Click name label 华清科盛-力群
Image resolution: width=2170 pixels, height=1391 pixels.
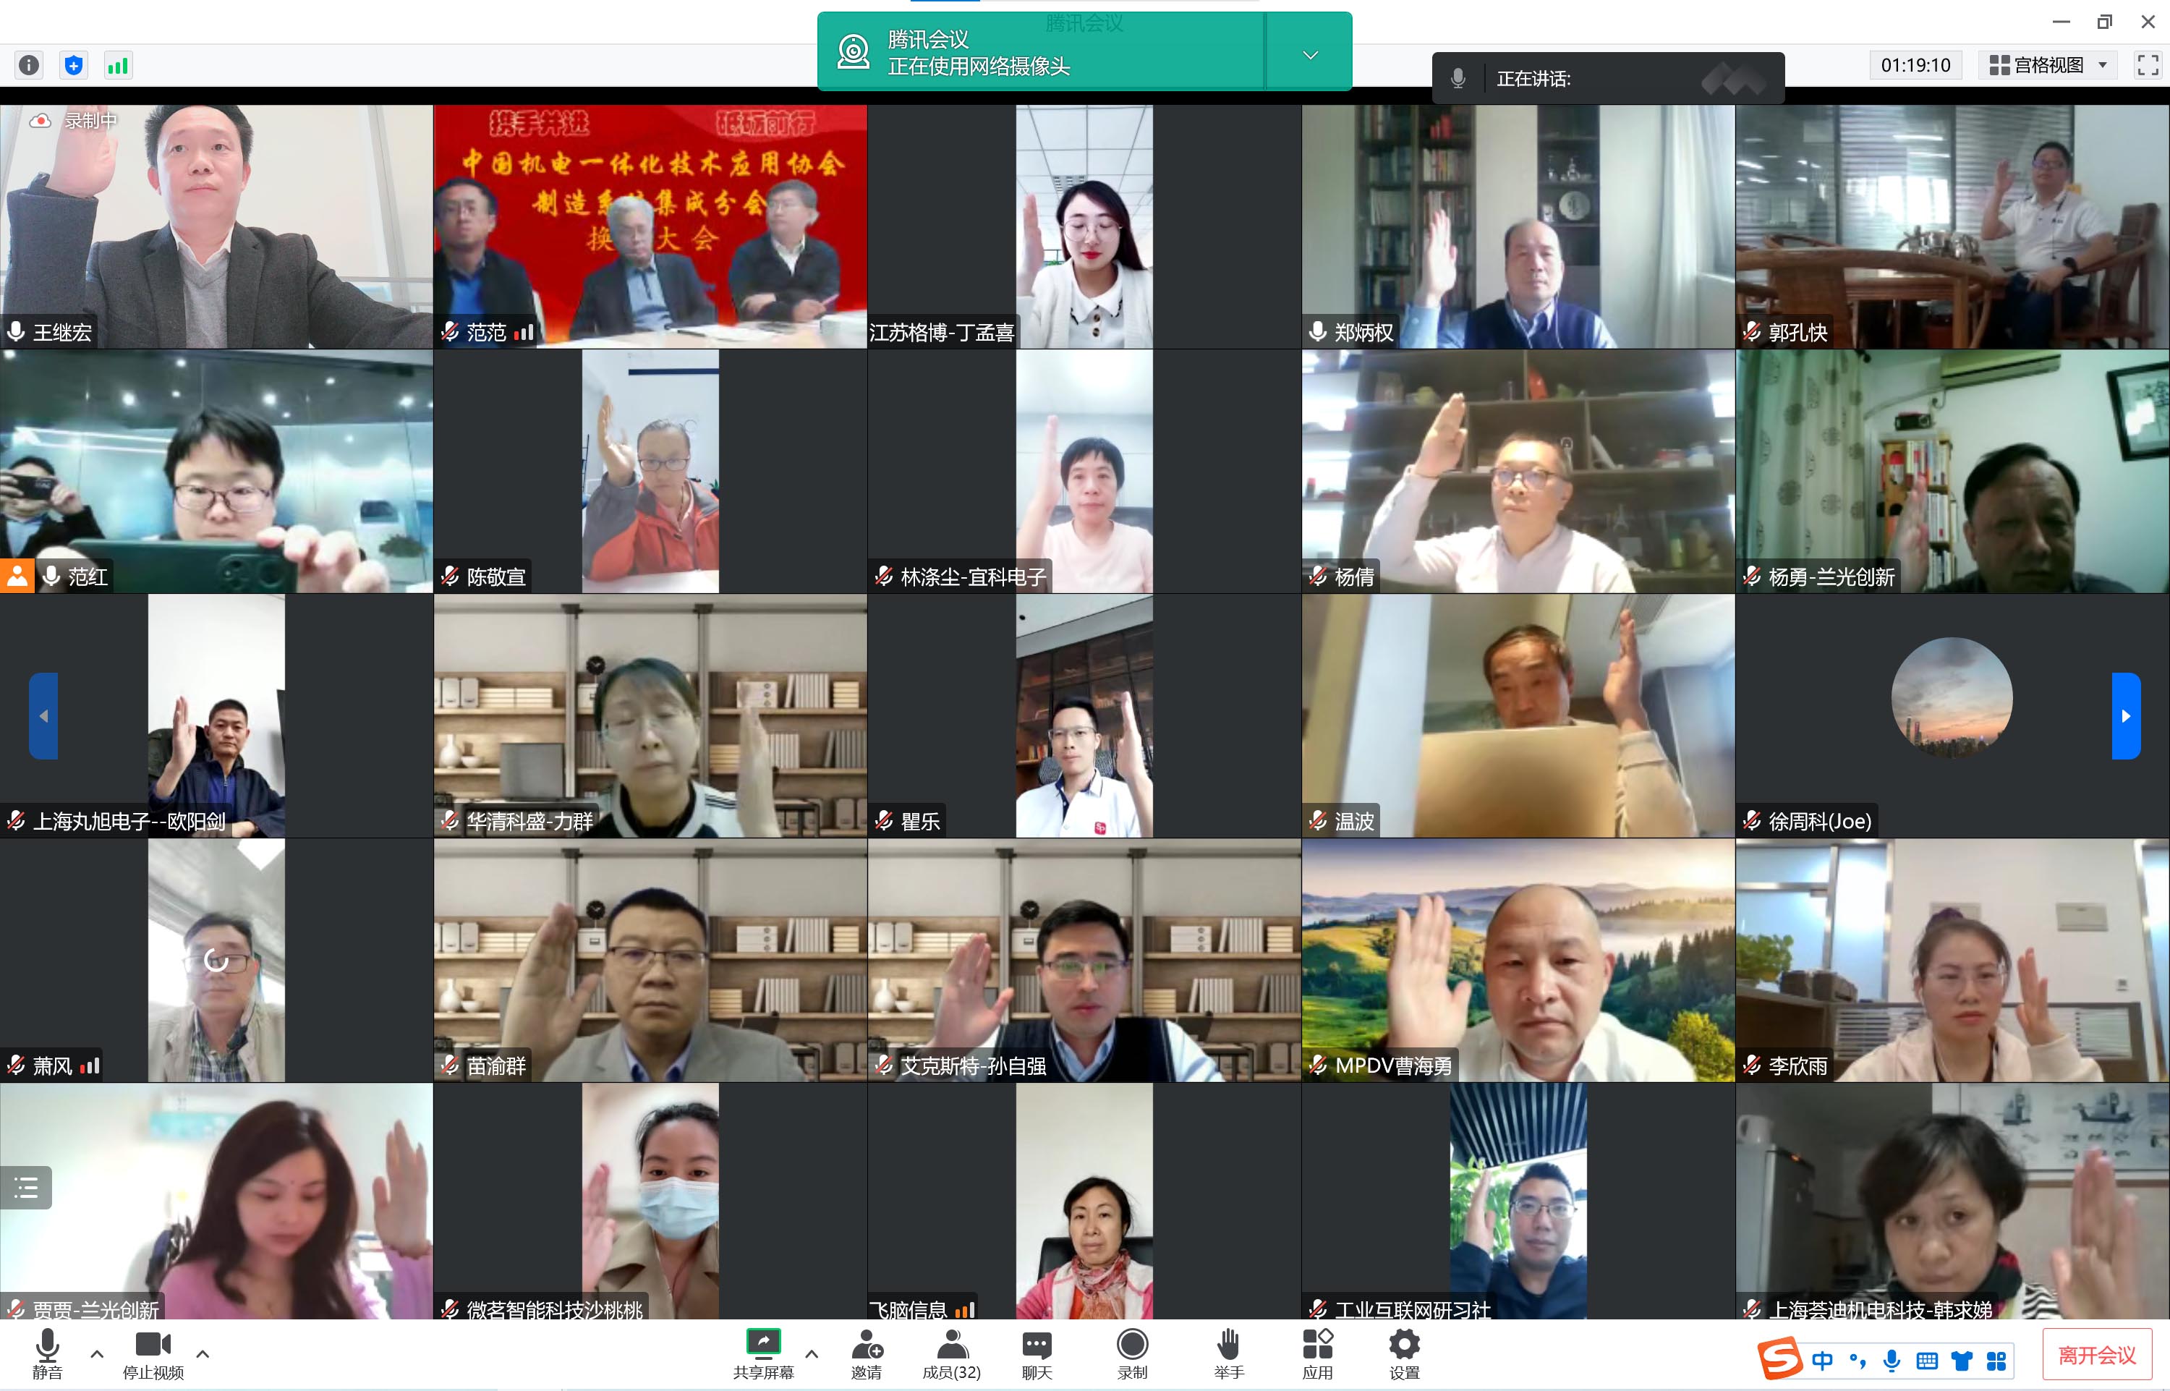click(x=530, y=822)
